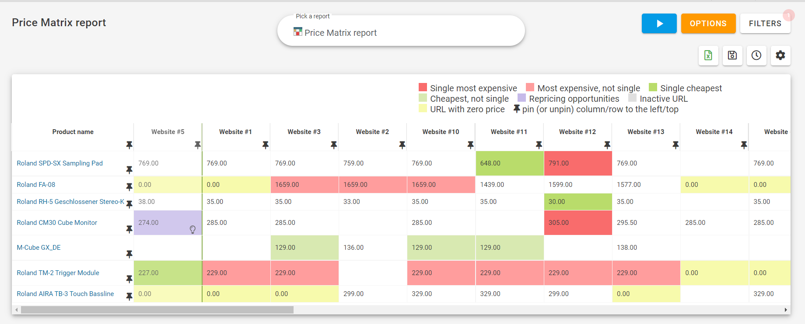
Task: Pin the Website #12 column
Action: click(607, 145)
